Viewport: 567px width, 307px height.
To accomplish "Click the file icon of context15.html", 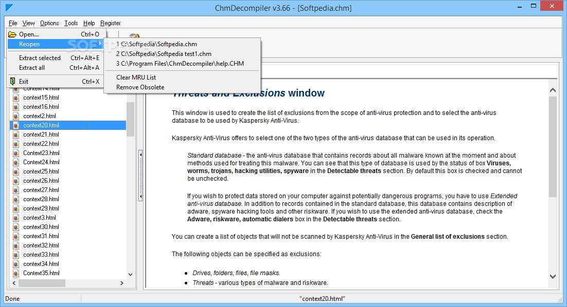I will click(x=16, y=98).
